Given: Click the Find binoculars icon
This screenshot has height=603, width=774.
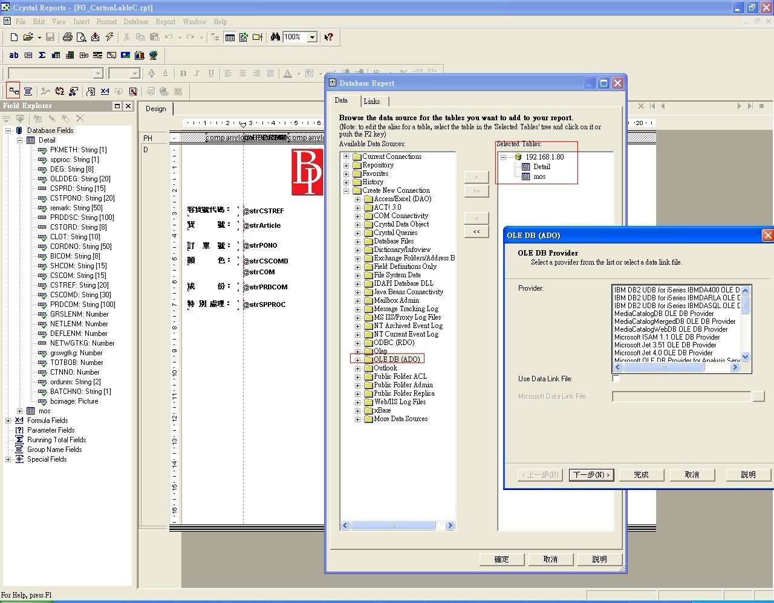Looking at the screenshot, I should [x=275, y=37].
